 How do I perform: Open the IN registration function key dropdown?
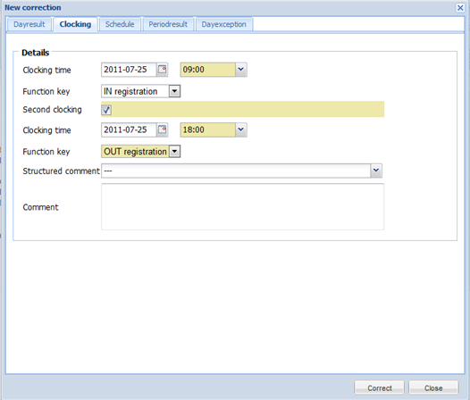pyautogui.click(x=174, y=91)
